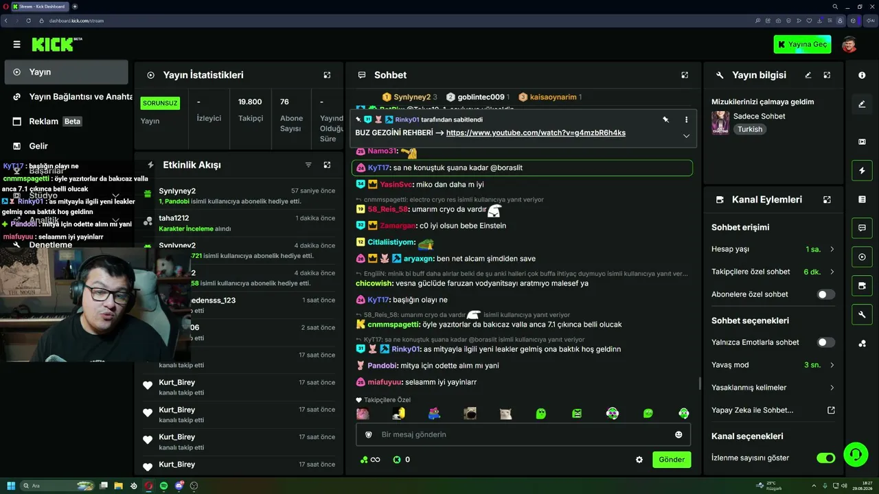879x494 pixels.
Task: Open the Gelir menu item
Action: [x=66, y=146]
